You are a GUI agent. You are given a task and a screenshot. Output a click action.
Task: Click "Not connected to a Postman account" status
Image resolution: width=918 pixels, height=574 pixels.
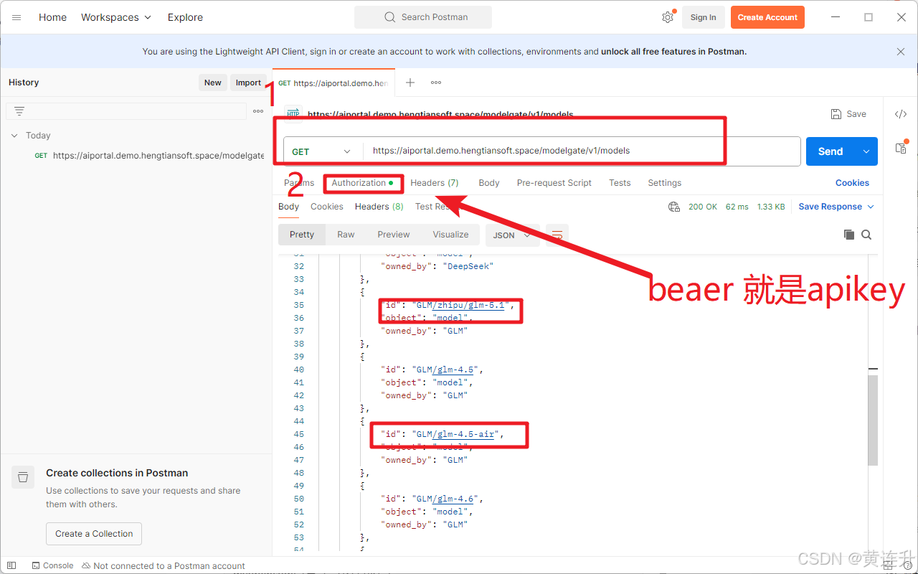pos(164,565)
